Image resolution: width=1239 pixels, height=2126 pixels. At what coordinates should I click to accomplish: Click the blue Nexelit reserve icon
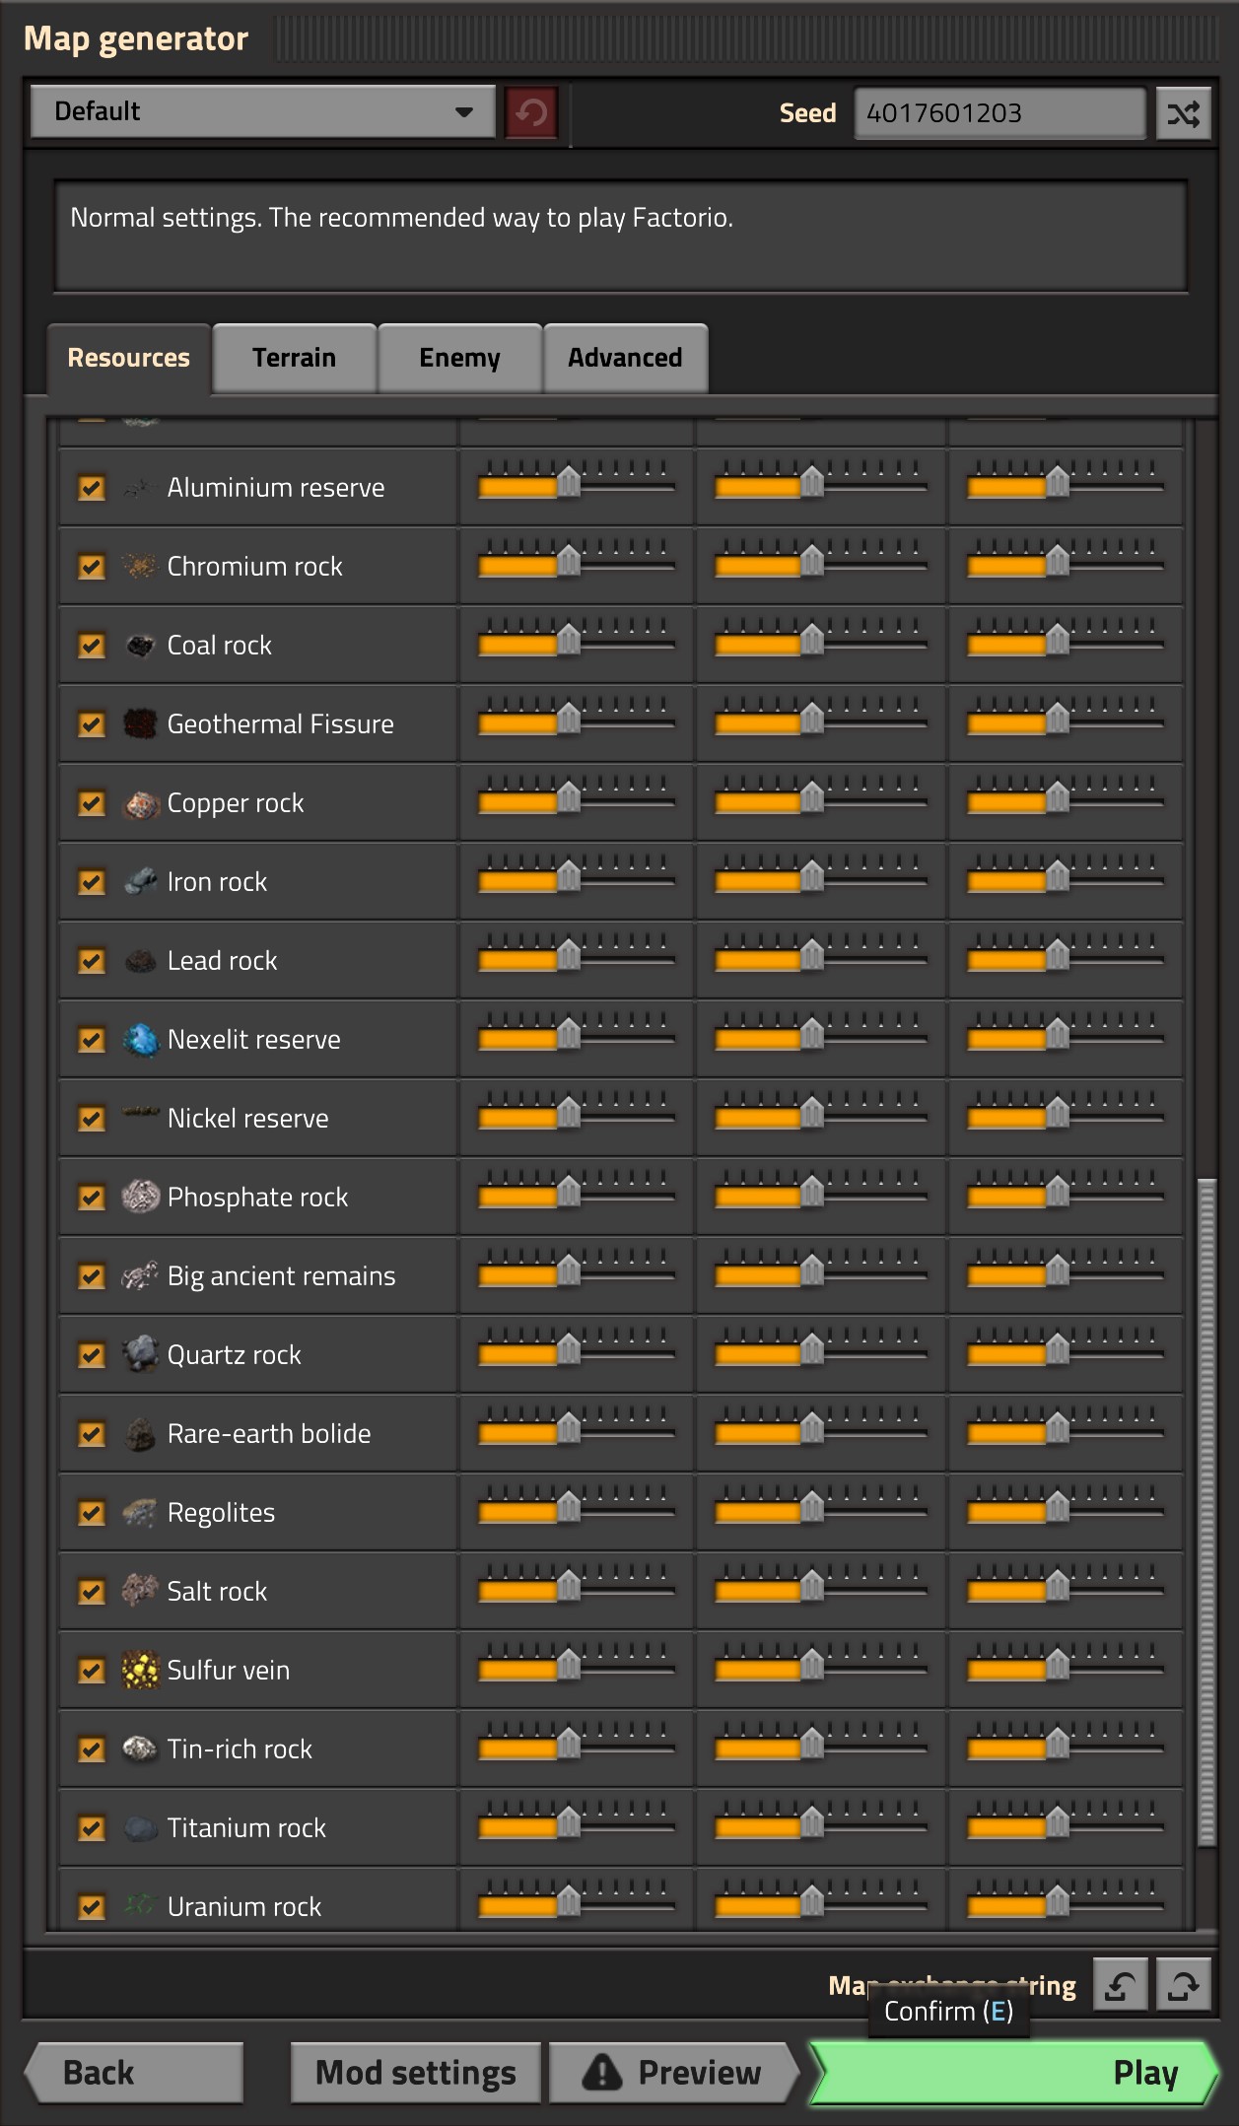141,1040
